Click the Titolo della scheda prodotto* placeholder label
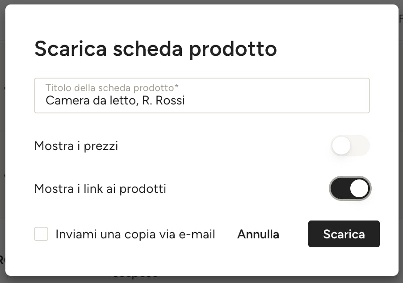This screenshot has width=403, height=283. point(112,88)
